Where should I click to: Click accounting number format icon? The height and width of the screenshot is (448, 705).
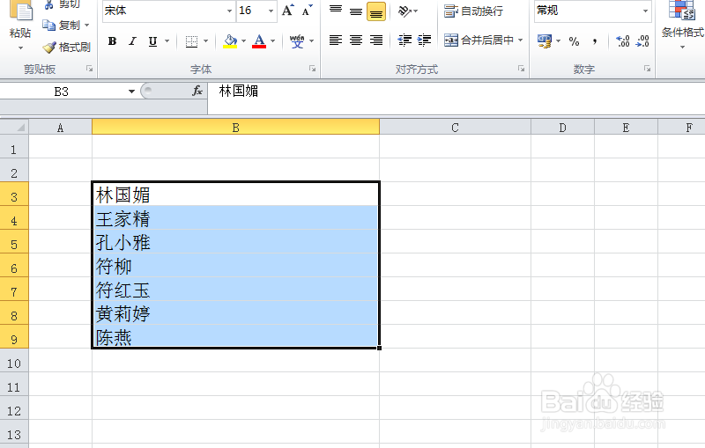545,41
